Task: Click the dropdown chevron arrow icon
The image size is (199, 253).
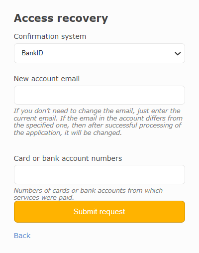Action: pyautogui.click(x=178, y=53)
